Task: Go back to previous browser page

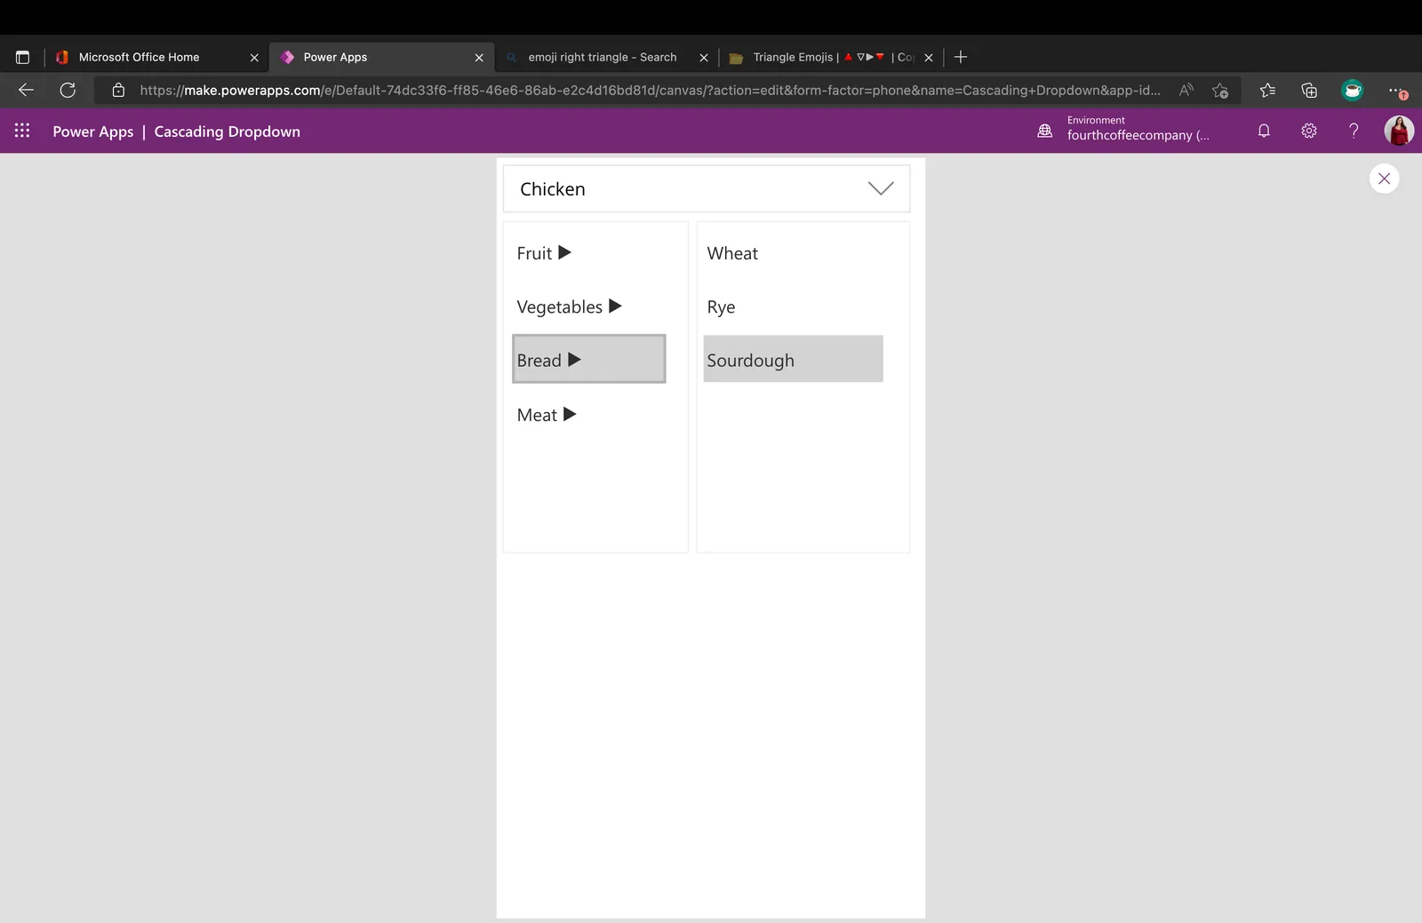Action: pyautogui.click(x=26, y=90)
